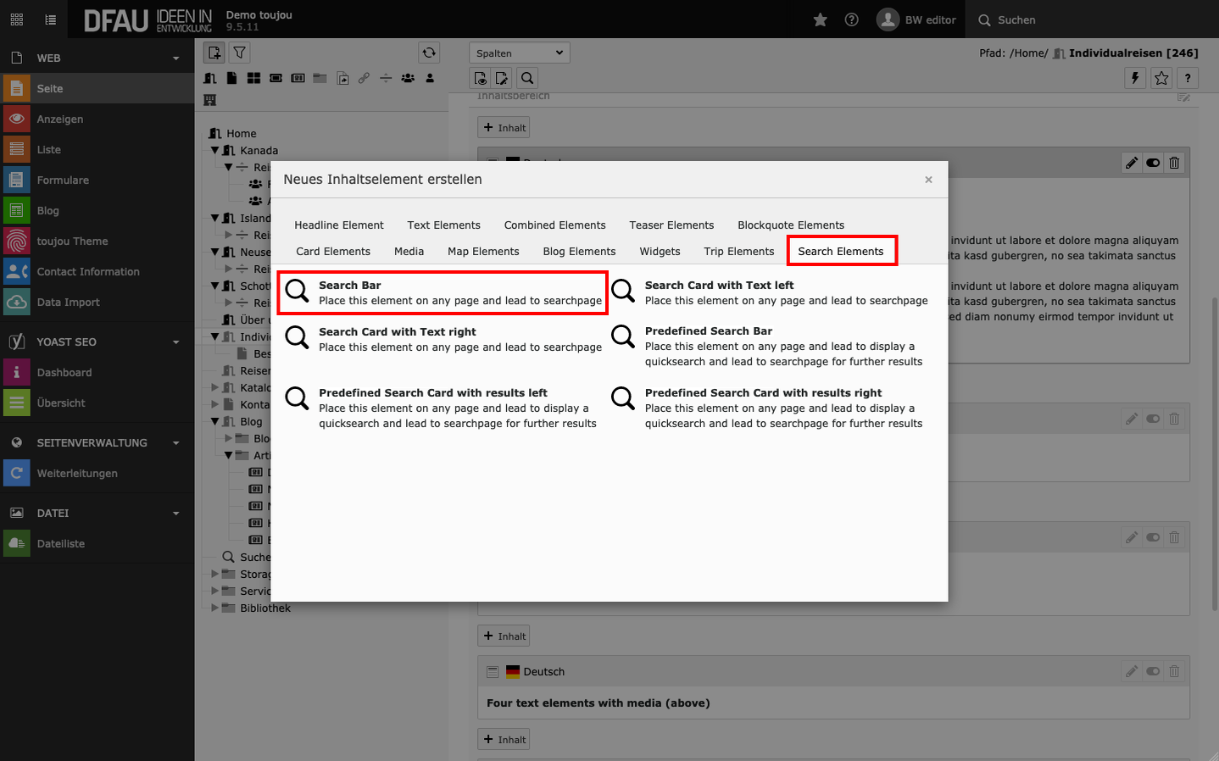This screenshot has width=1219, height=761.
Task: Open the help question mark icon in top bar
Action: tap(851, 19)
